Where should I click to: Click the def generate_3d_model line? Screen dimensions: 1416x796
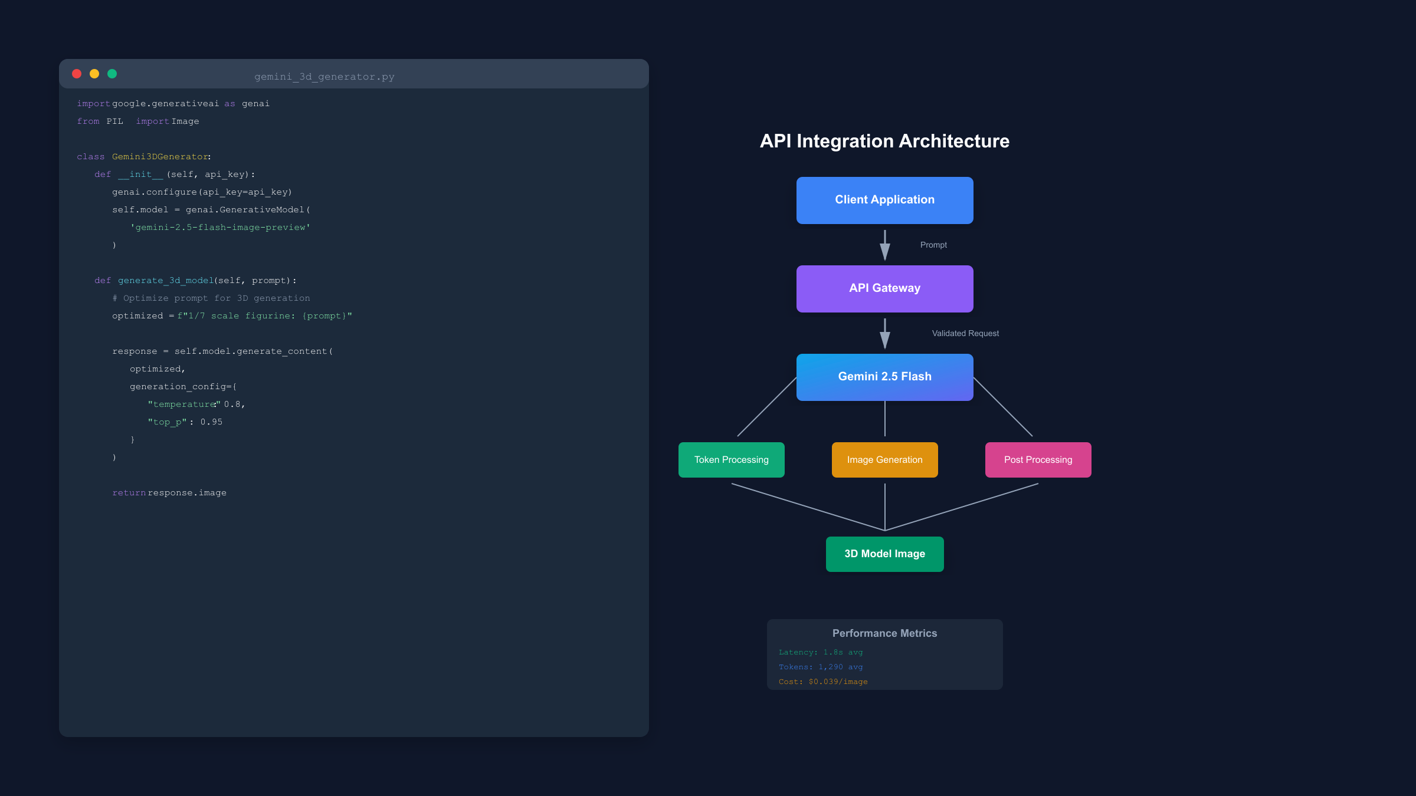click(x=195, y=281)
